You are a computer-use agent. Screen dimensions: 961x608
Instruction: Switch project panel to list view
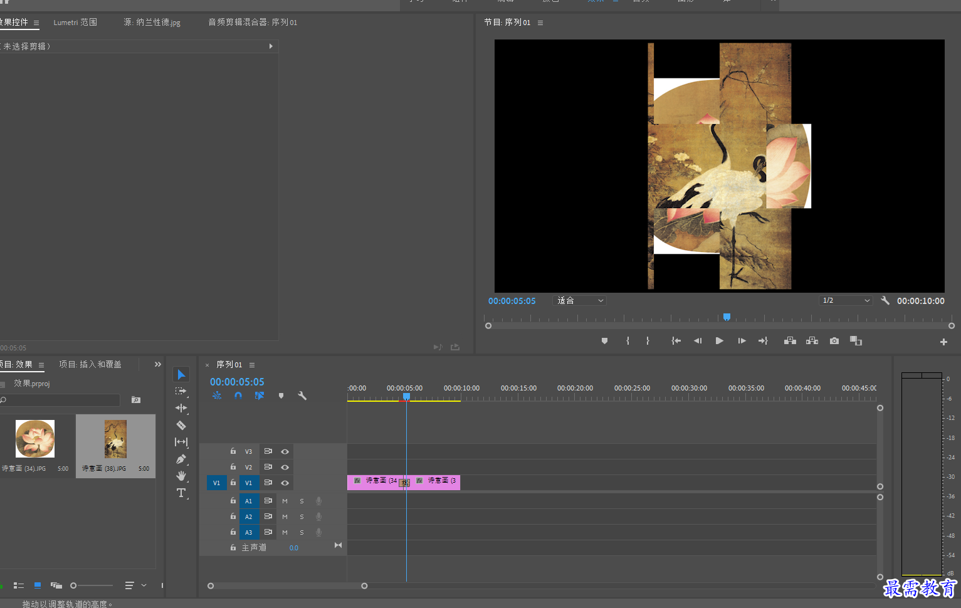19,585
